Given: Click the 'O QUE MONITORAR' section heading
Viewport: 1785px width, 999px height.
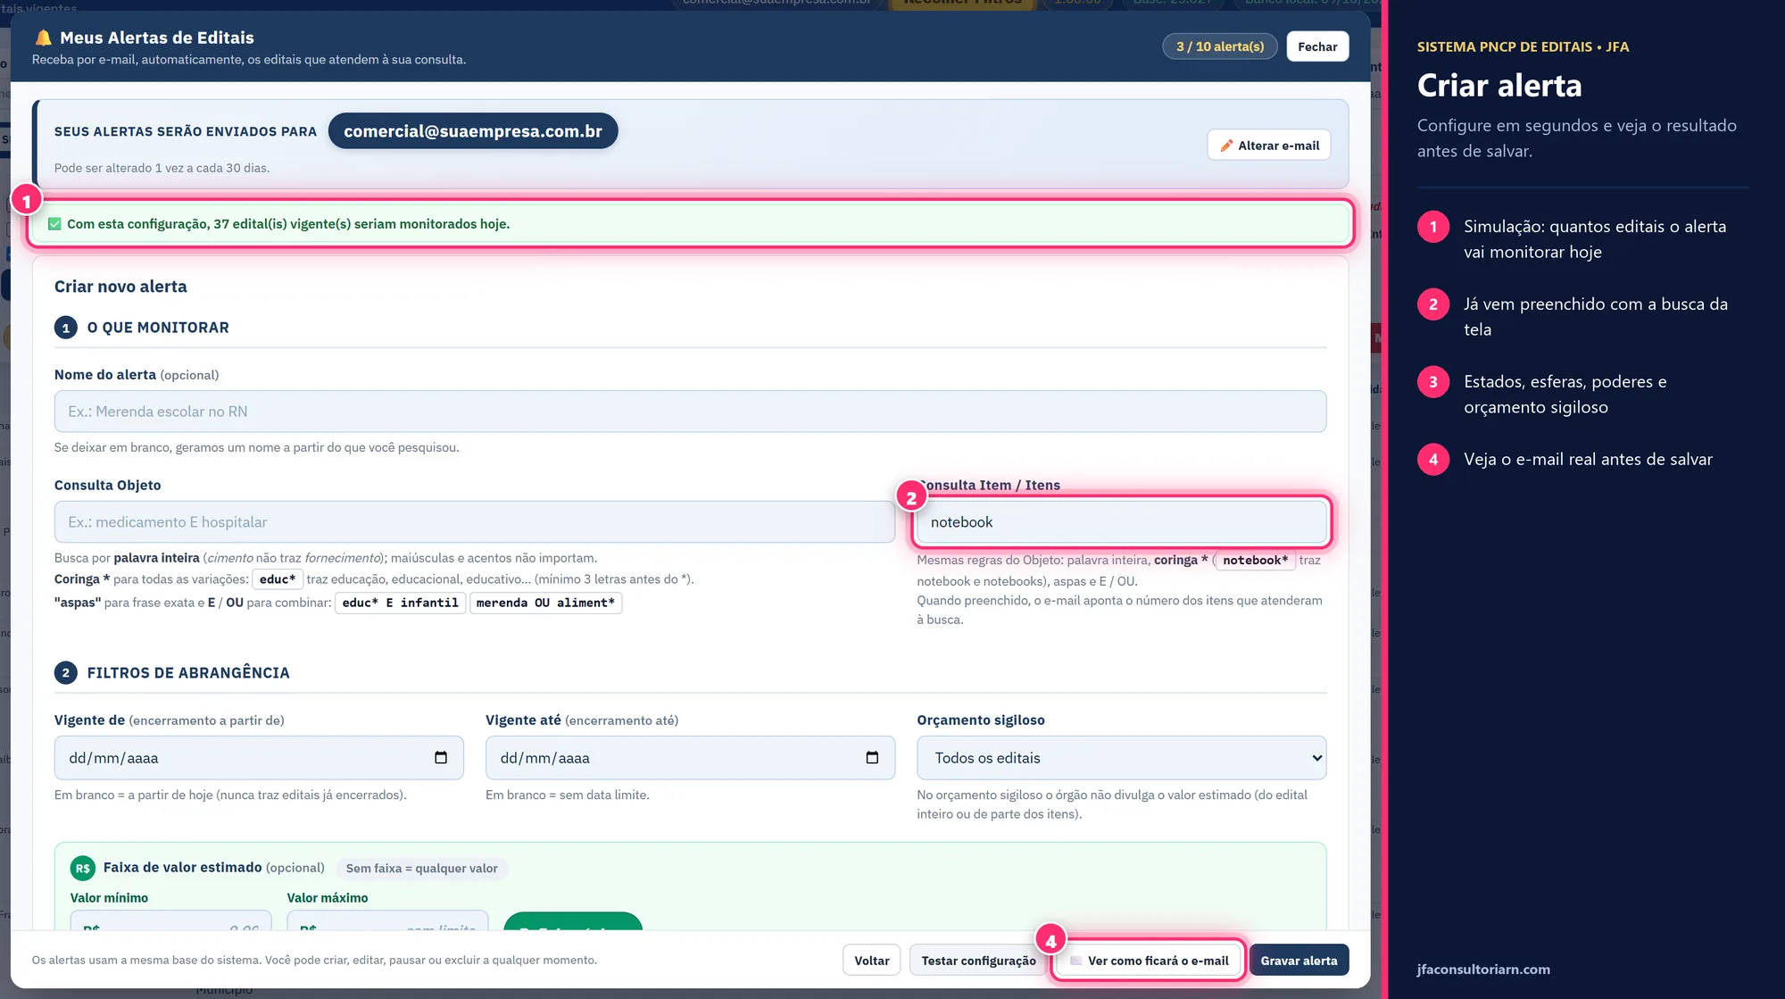Looking at the screenshot, I should point(158,328).
